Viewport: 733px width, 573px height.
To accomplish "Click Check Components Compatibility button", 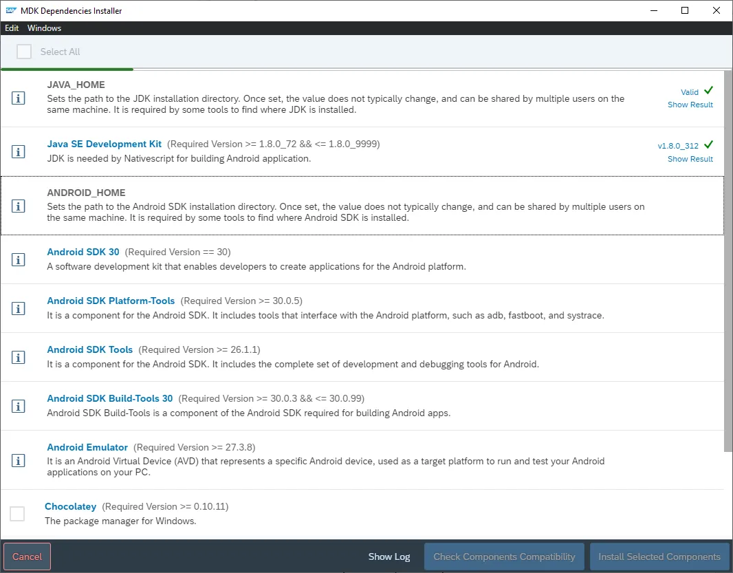I will click(504, 556).
